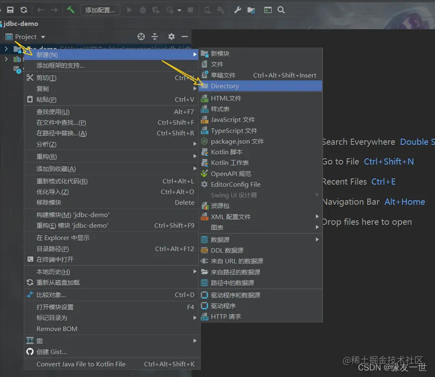Expand the external libraries tree node

tap(6, 59)
